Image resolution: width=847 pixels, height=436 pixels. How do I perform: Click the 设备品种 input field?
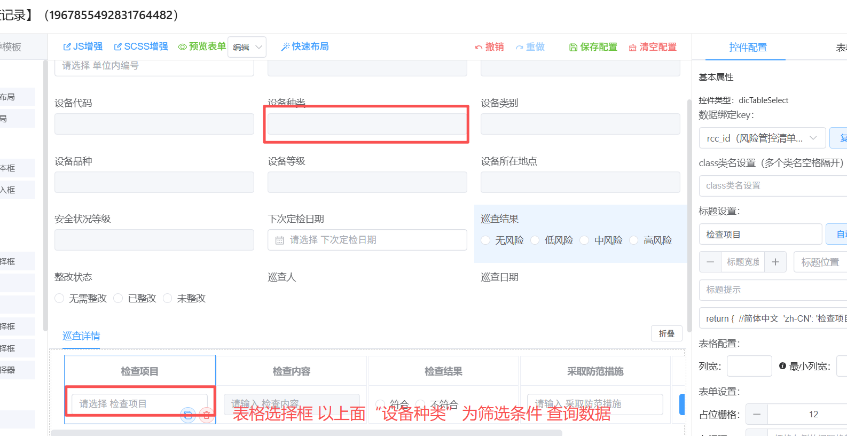(x=154, y=182)
